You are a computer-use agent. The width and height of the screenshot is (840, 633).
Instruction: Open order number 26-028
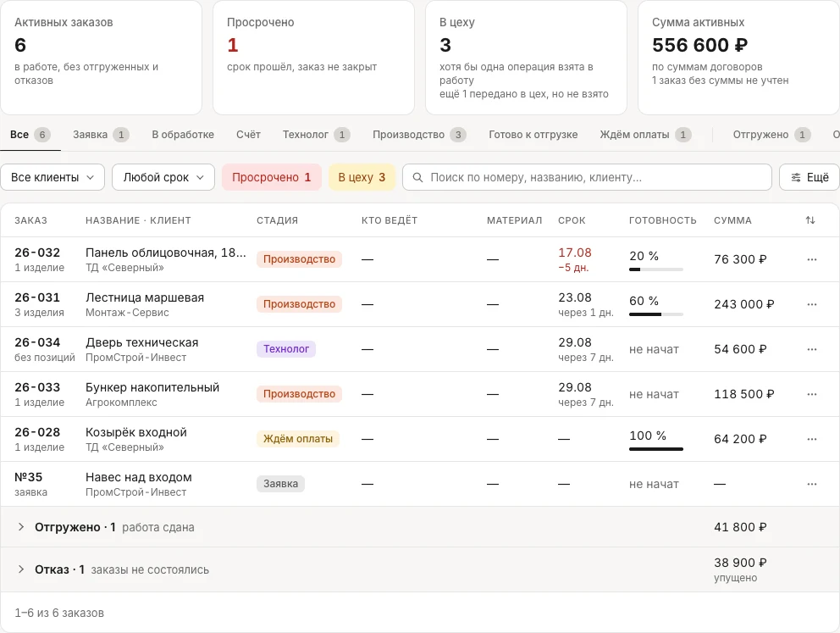click(37, 432)
